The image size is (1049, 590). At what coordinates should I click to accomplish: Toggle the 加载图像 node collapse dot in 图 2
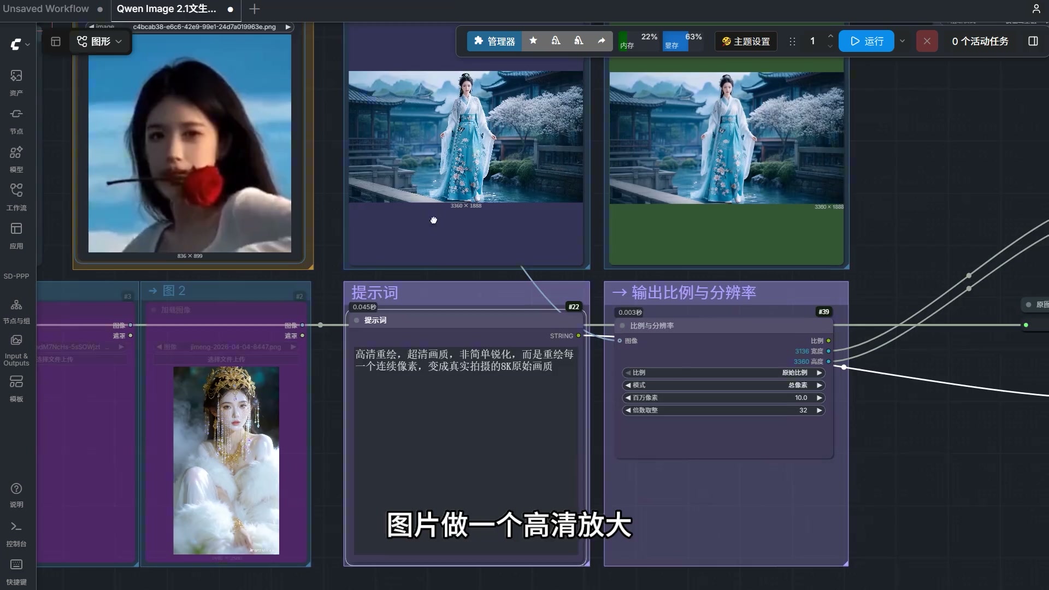[x=154, y=310]
